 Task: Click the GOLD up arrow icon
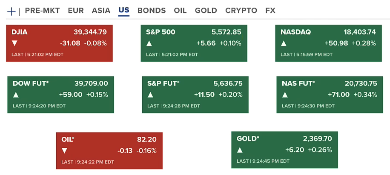(x=240, y=150)
